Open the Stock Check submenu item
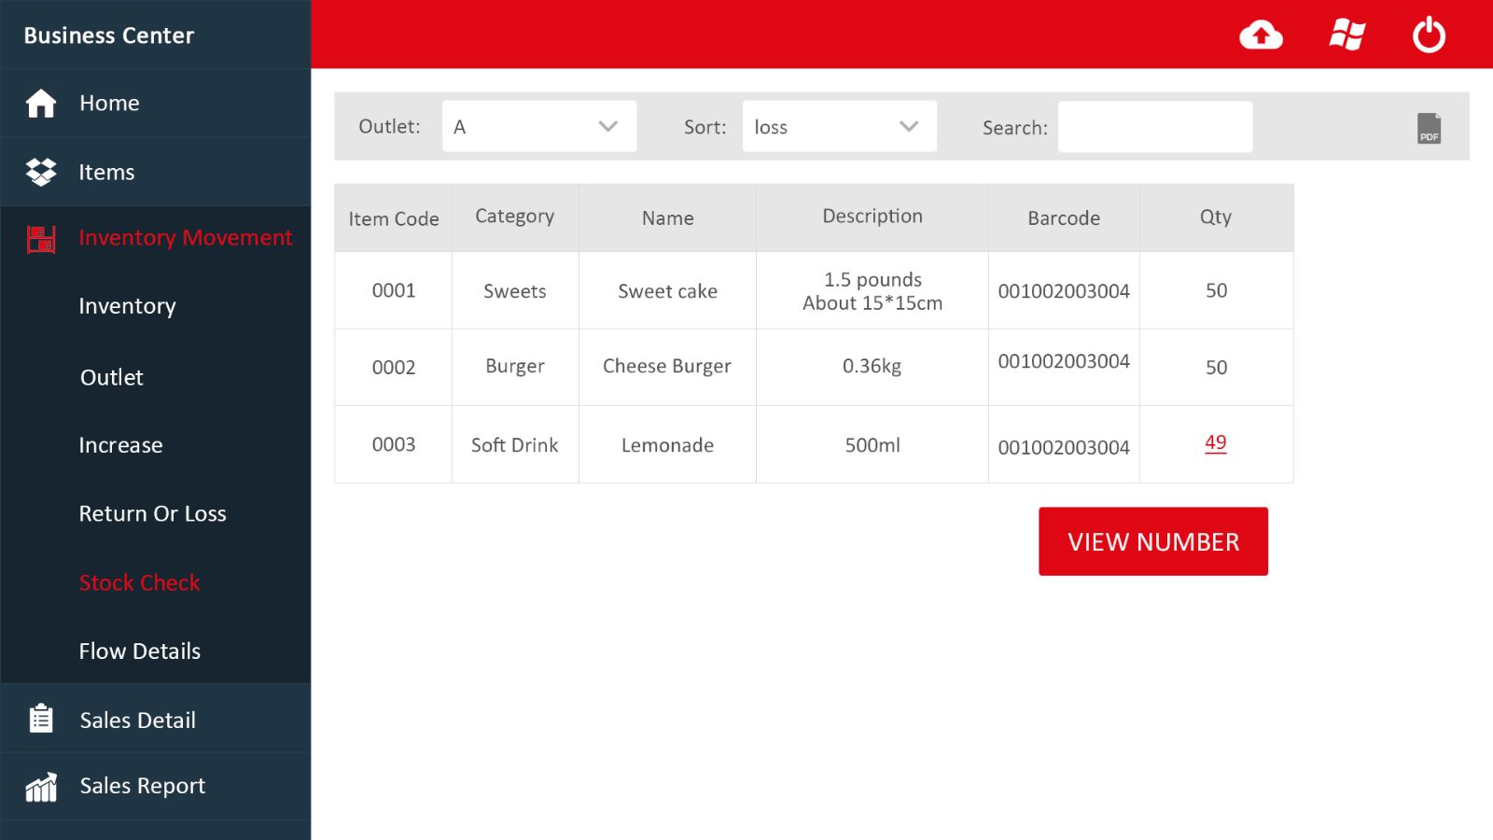The width and height of the screenshot is (1493, 840). point(139,582)
